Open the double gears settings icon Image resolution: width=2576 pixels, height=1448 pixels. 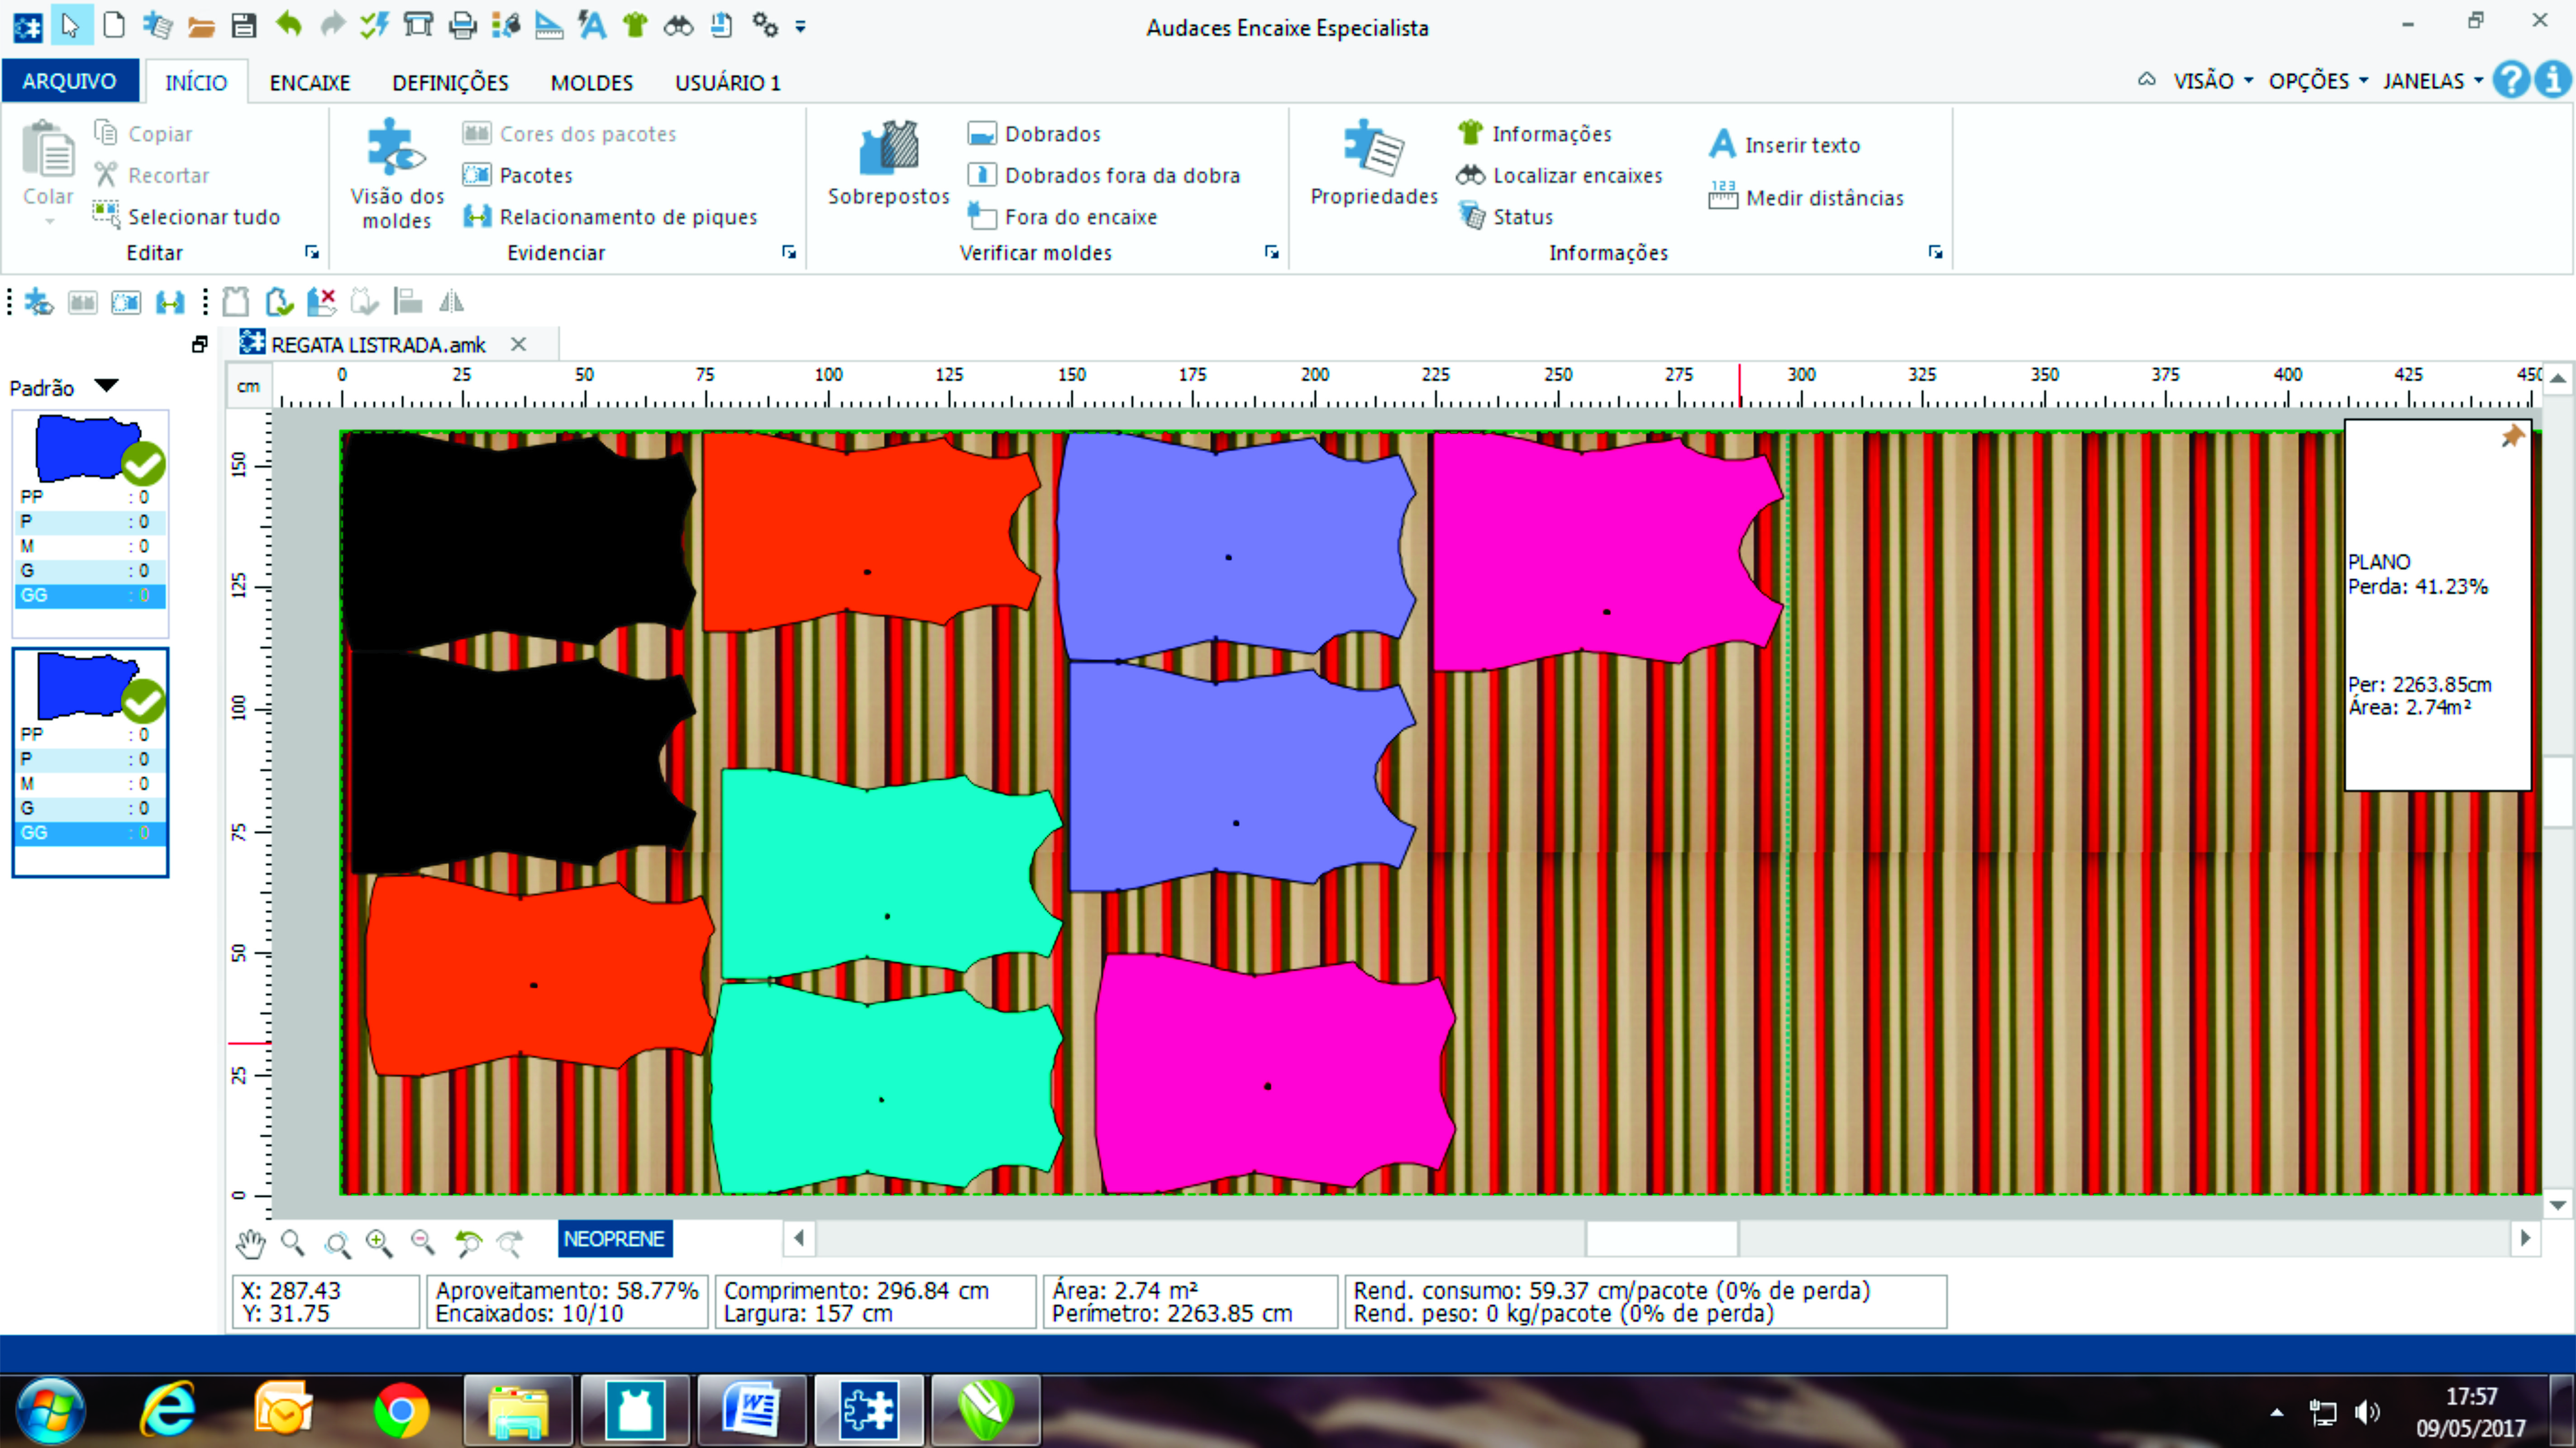(x=765, y=25)
